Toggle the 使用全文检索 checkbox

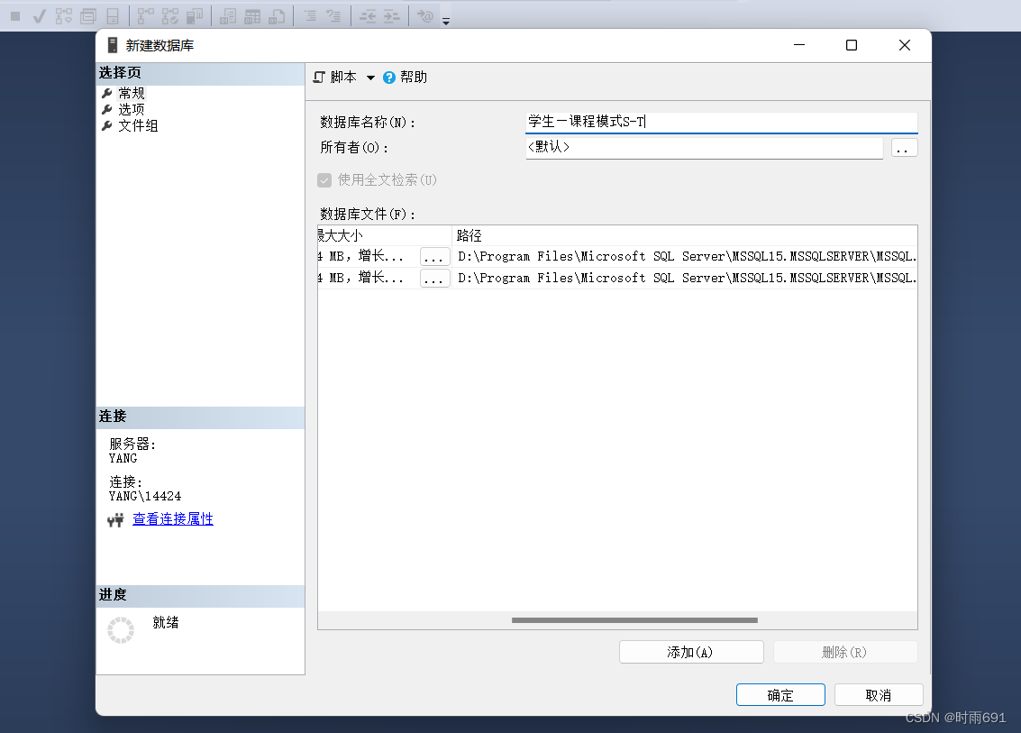(x=324, y=179)
